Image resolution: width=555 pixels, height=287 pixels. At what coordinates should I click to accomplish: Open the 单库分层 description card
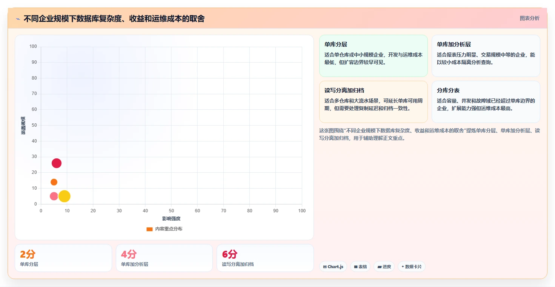point(374,56)
